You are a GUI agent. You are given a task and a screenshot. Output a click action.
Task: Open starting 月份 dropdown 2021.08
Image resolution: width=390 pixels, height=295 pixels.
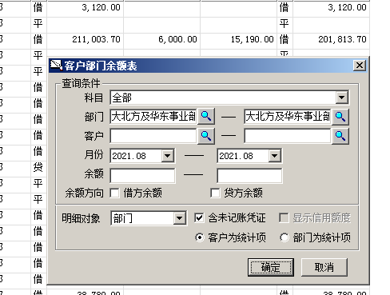(x=167, y=156)
